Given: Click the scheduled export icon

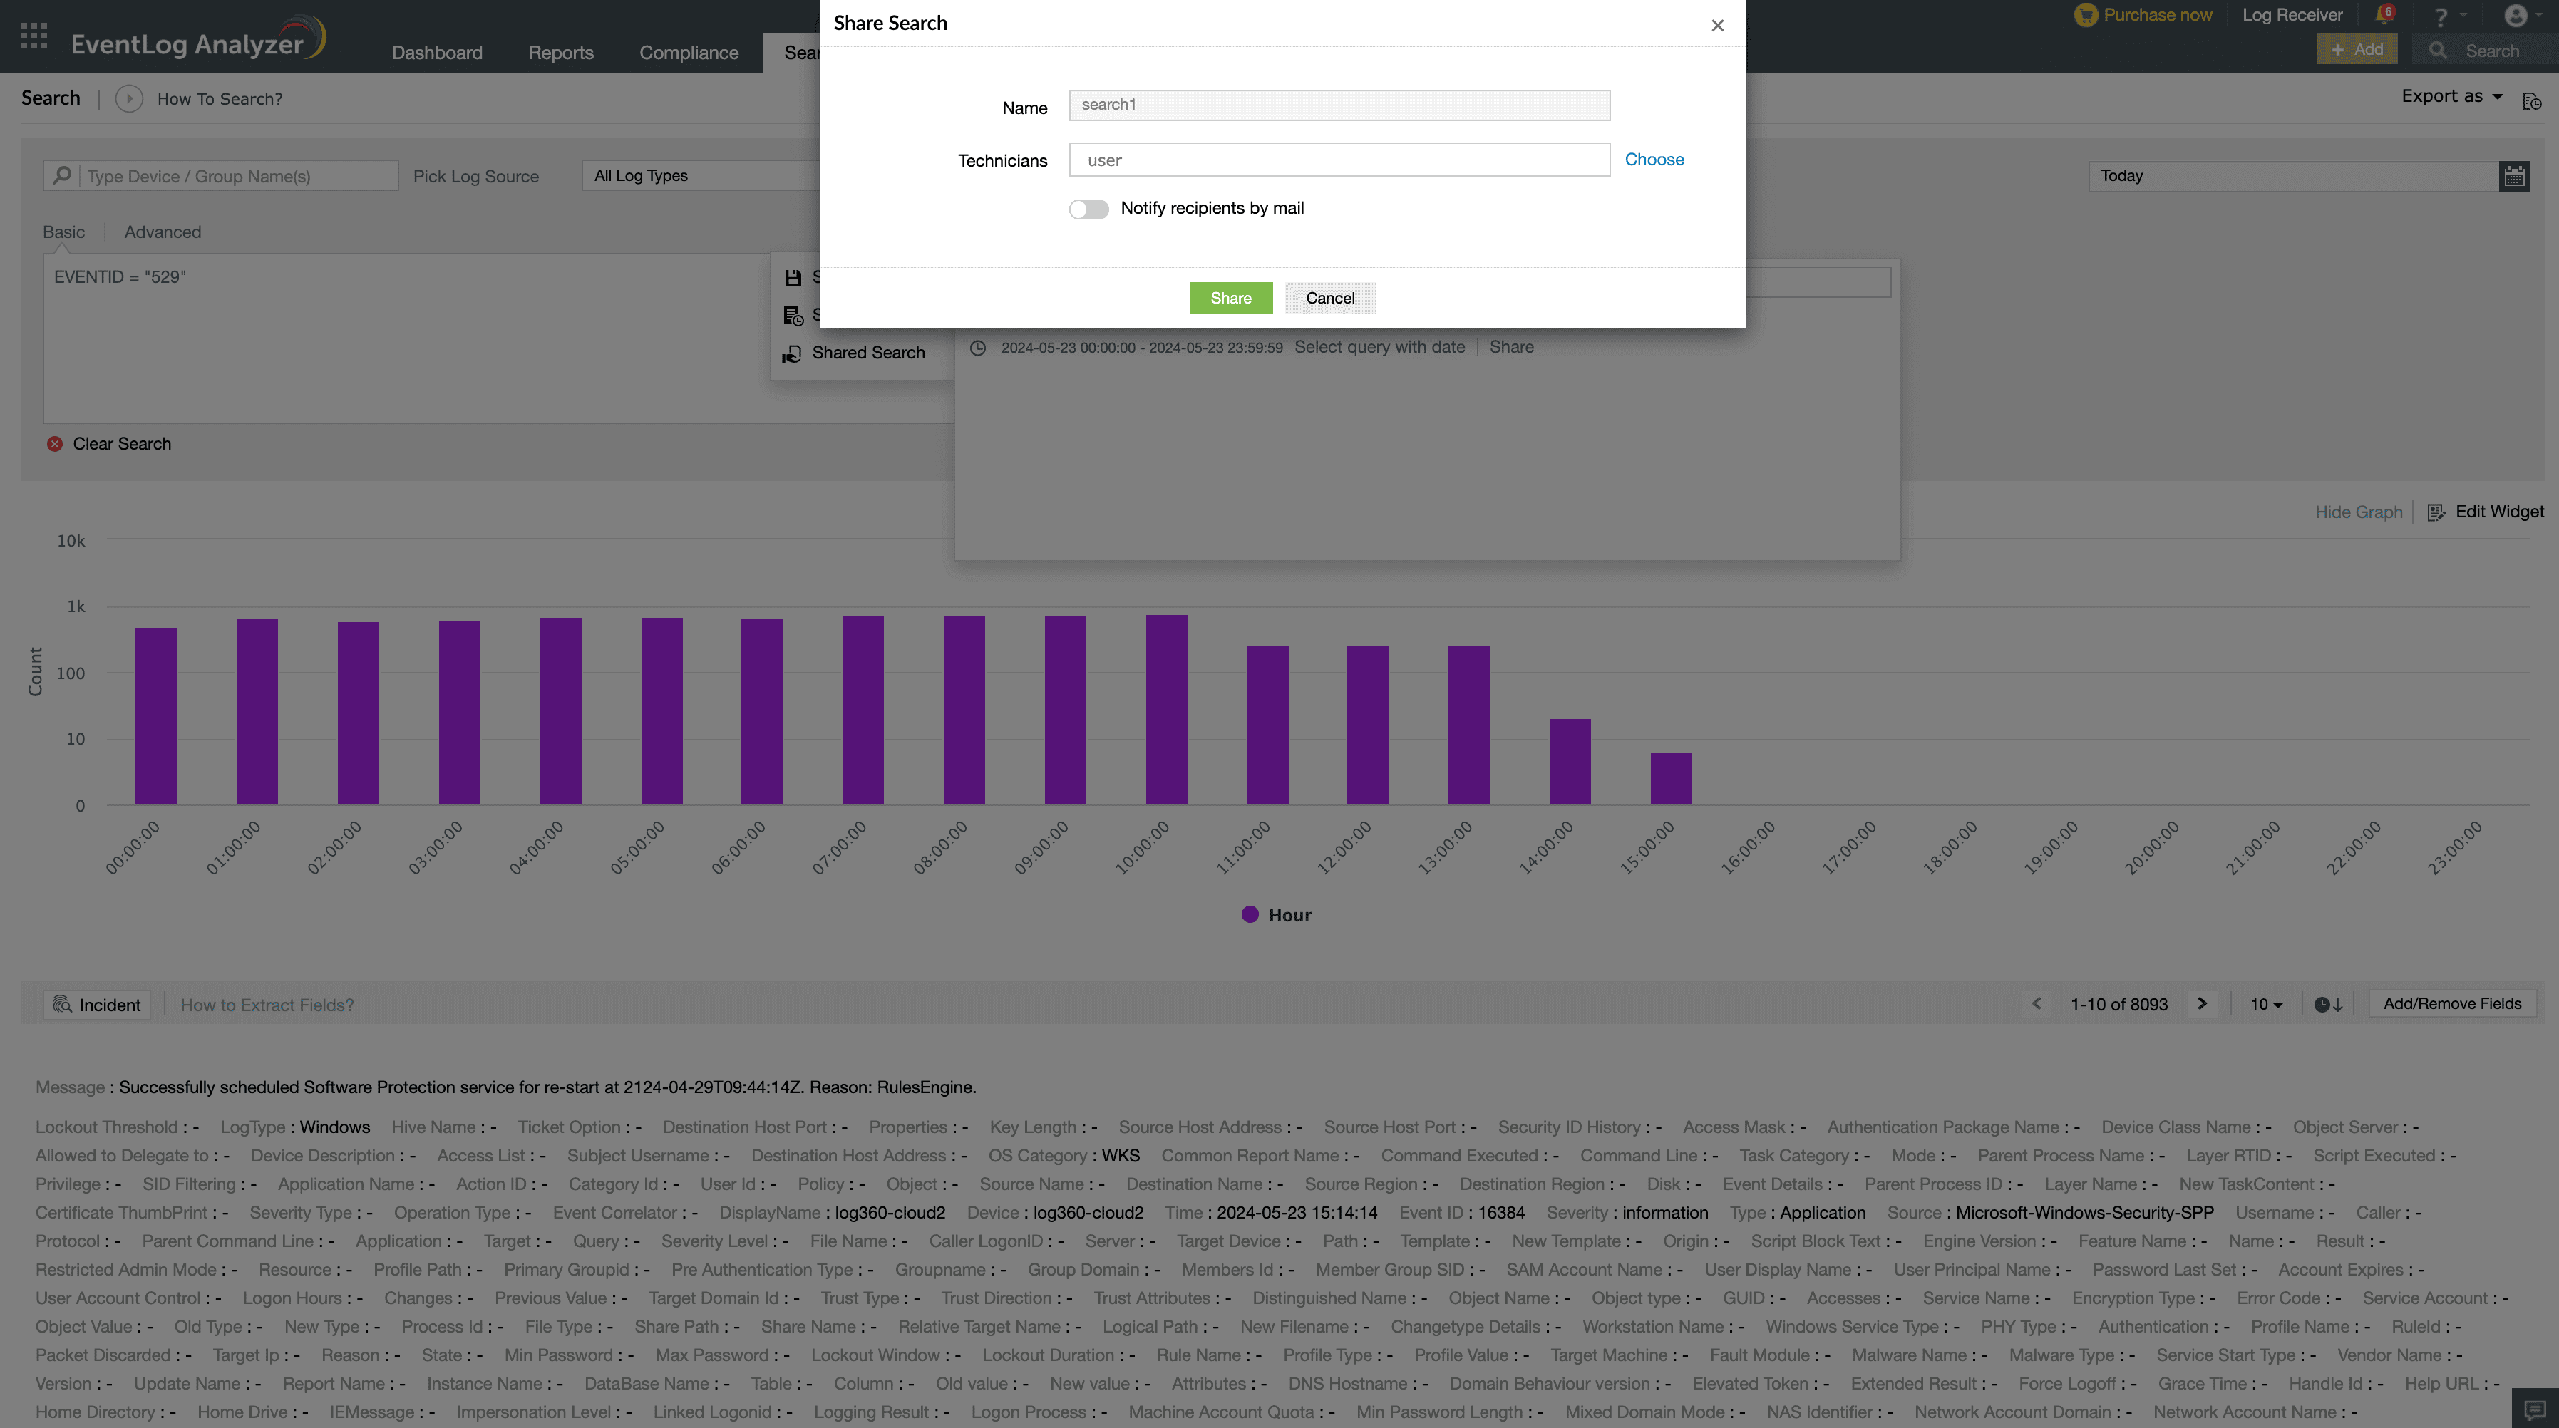Looking at the screenshot, I should (x=2531, y=100).
